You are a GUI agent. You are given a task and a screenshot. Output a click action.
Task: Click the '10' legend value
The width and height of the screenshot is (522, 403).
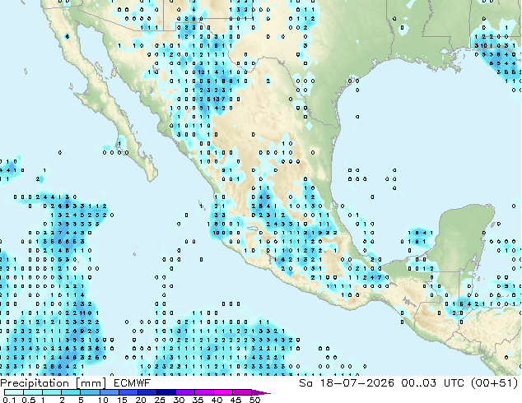pos(103,400)
